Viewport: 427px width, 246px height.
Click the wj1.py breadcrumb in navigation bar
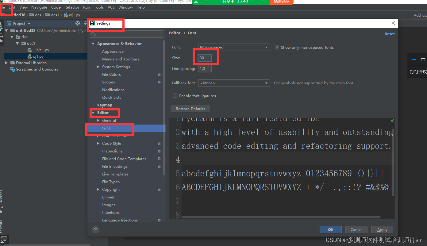click(72, 15)
